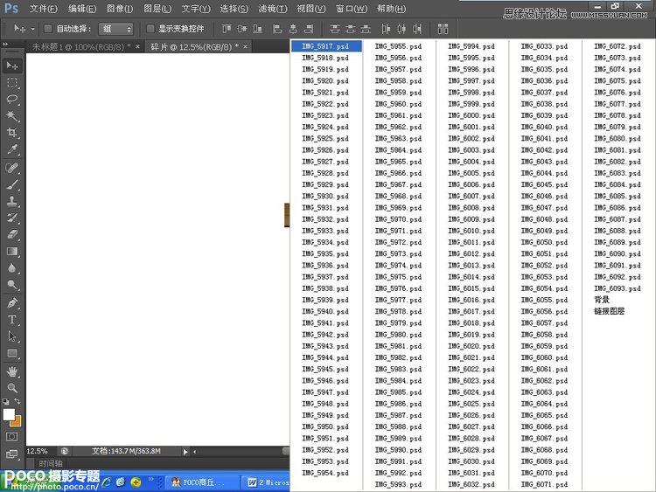Open the 文件(F) menu

click(x=44, y=9)
